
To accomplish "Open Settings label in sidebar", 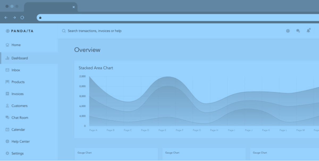I will pos(18,154).
